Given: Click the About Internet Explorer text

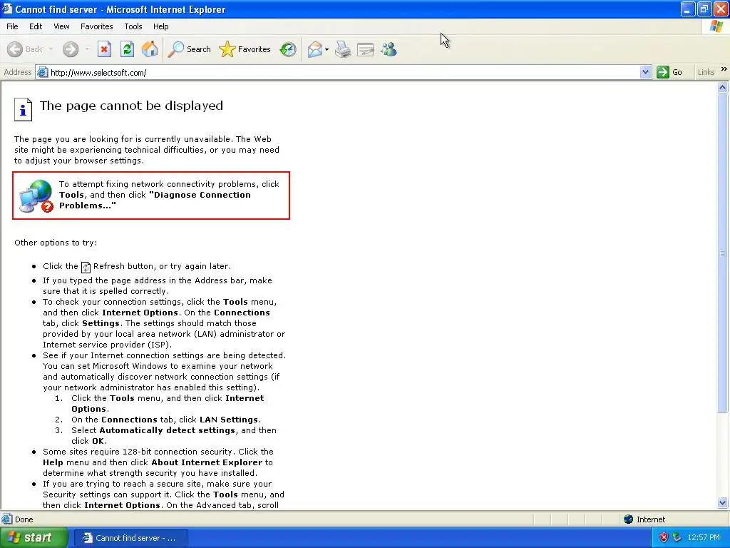Looking at the screenshot, I should [207, 462].
